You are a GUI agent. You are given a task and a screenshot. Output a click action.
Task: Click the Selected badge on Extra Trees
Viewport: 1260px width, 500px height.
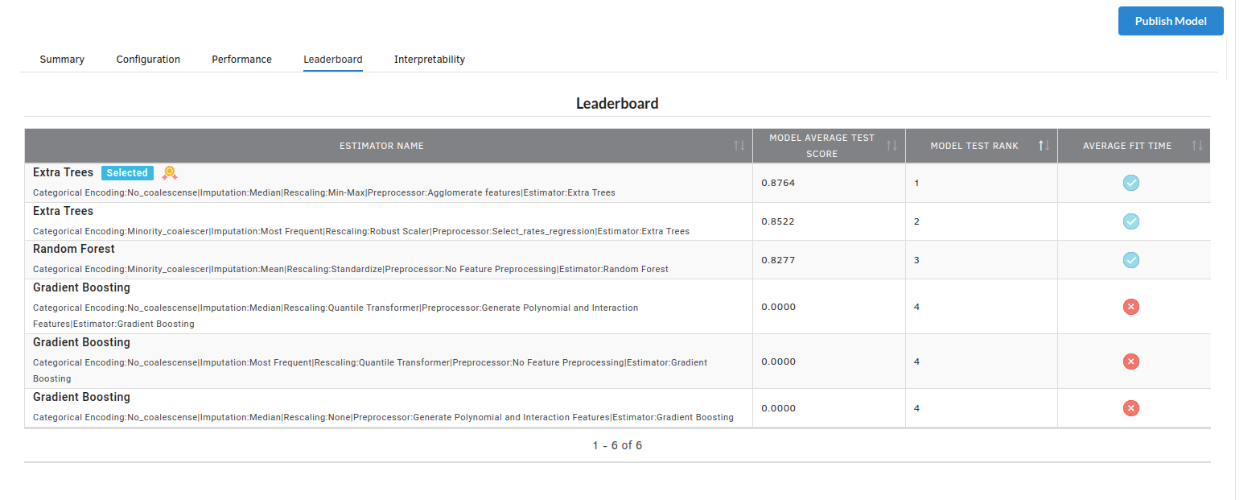[x=127, y=173]
